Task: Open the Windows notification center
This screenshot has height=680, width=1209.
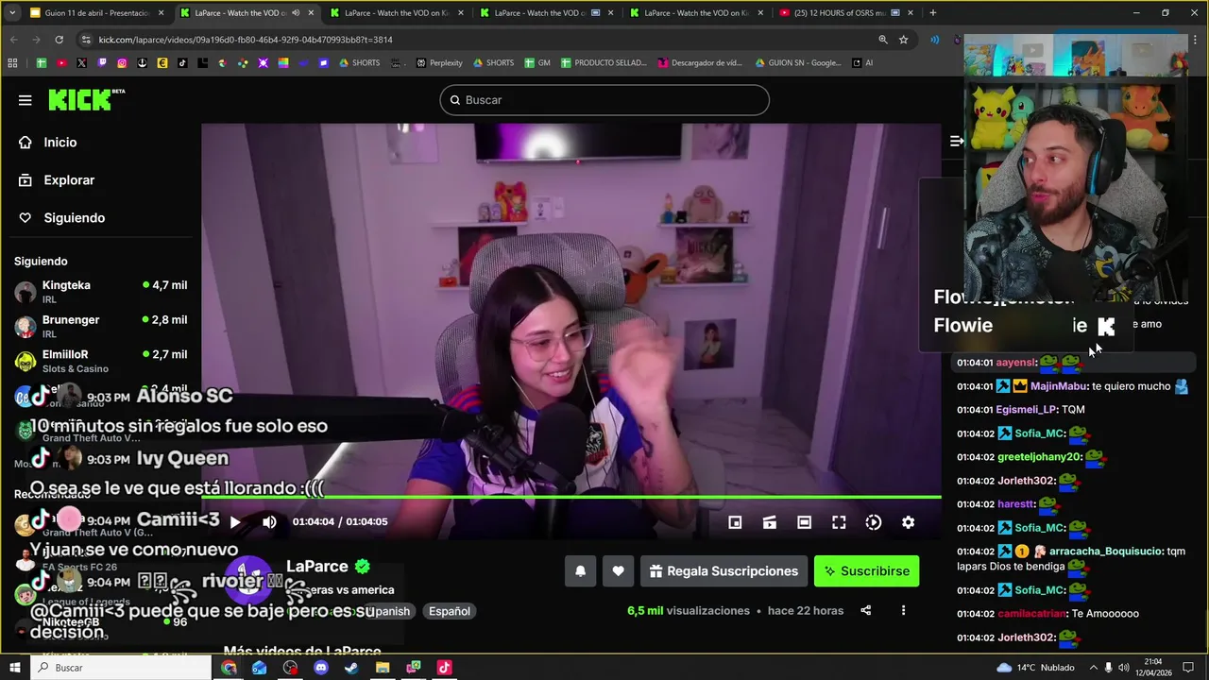Action: pos(1189,668)
